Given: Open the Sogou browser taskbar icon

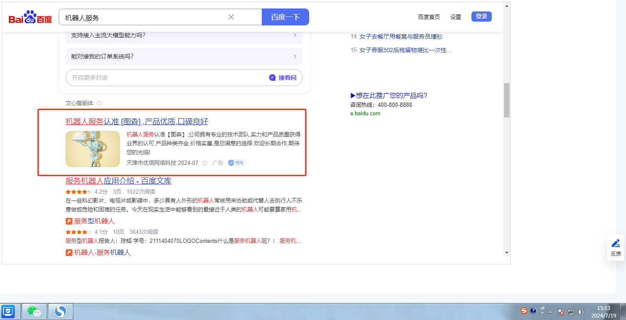Looking at the screenshot, I should [61, 312].
